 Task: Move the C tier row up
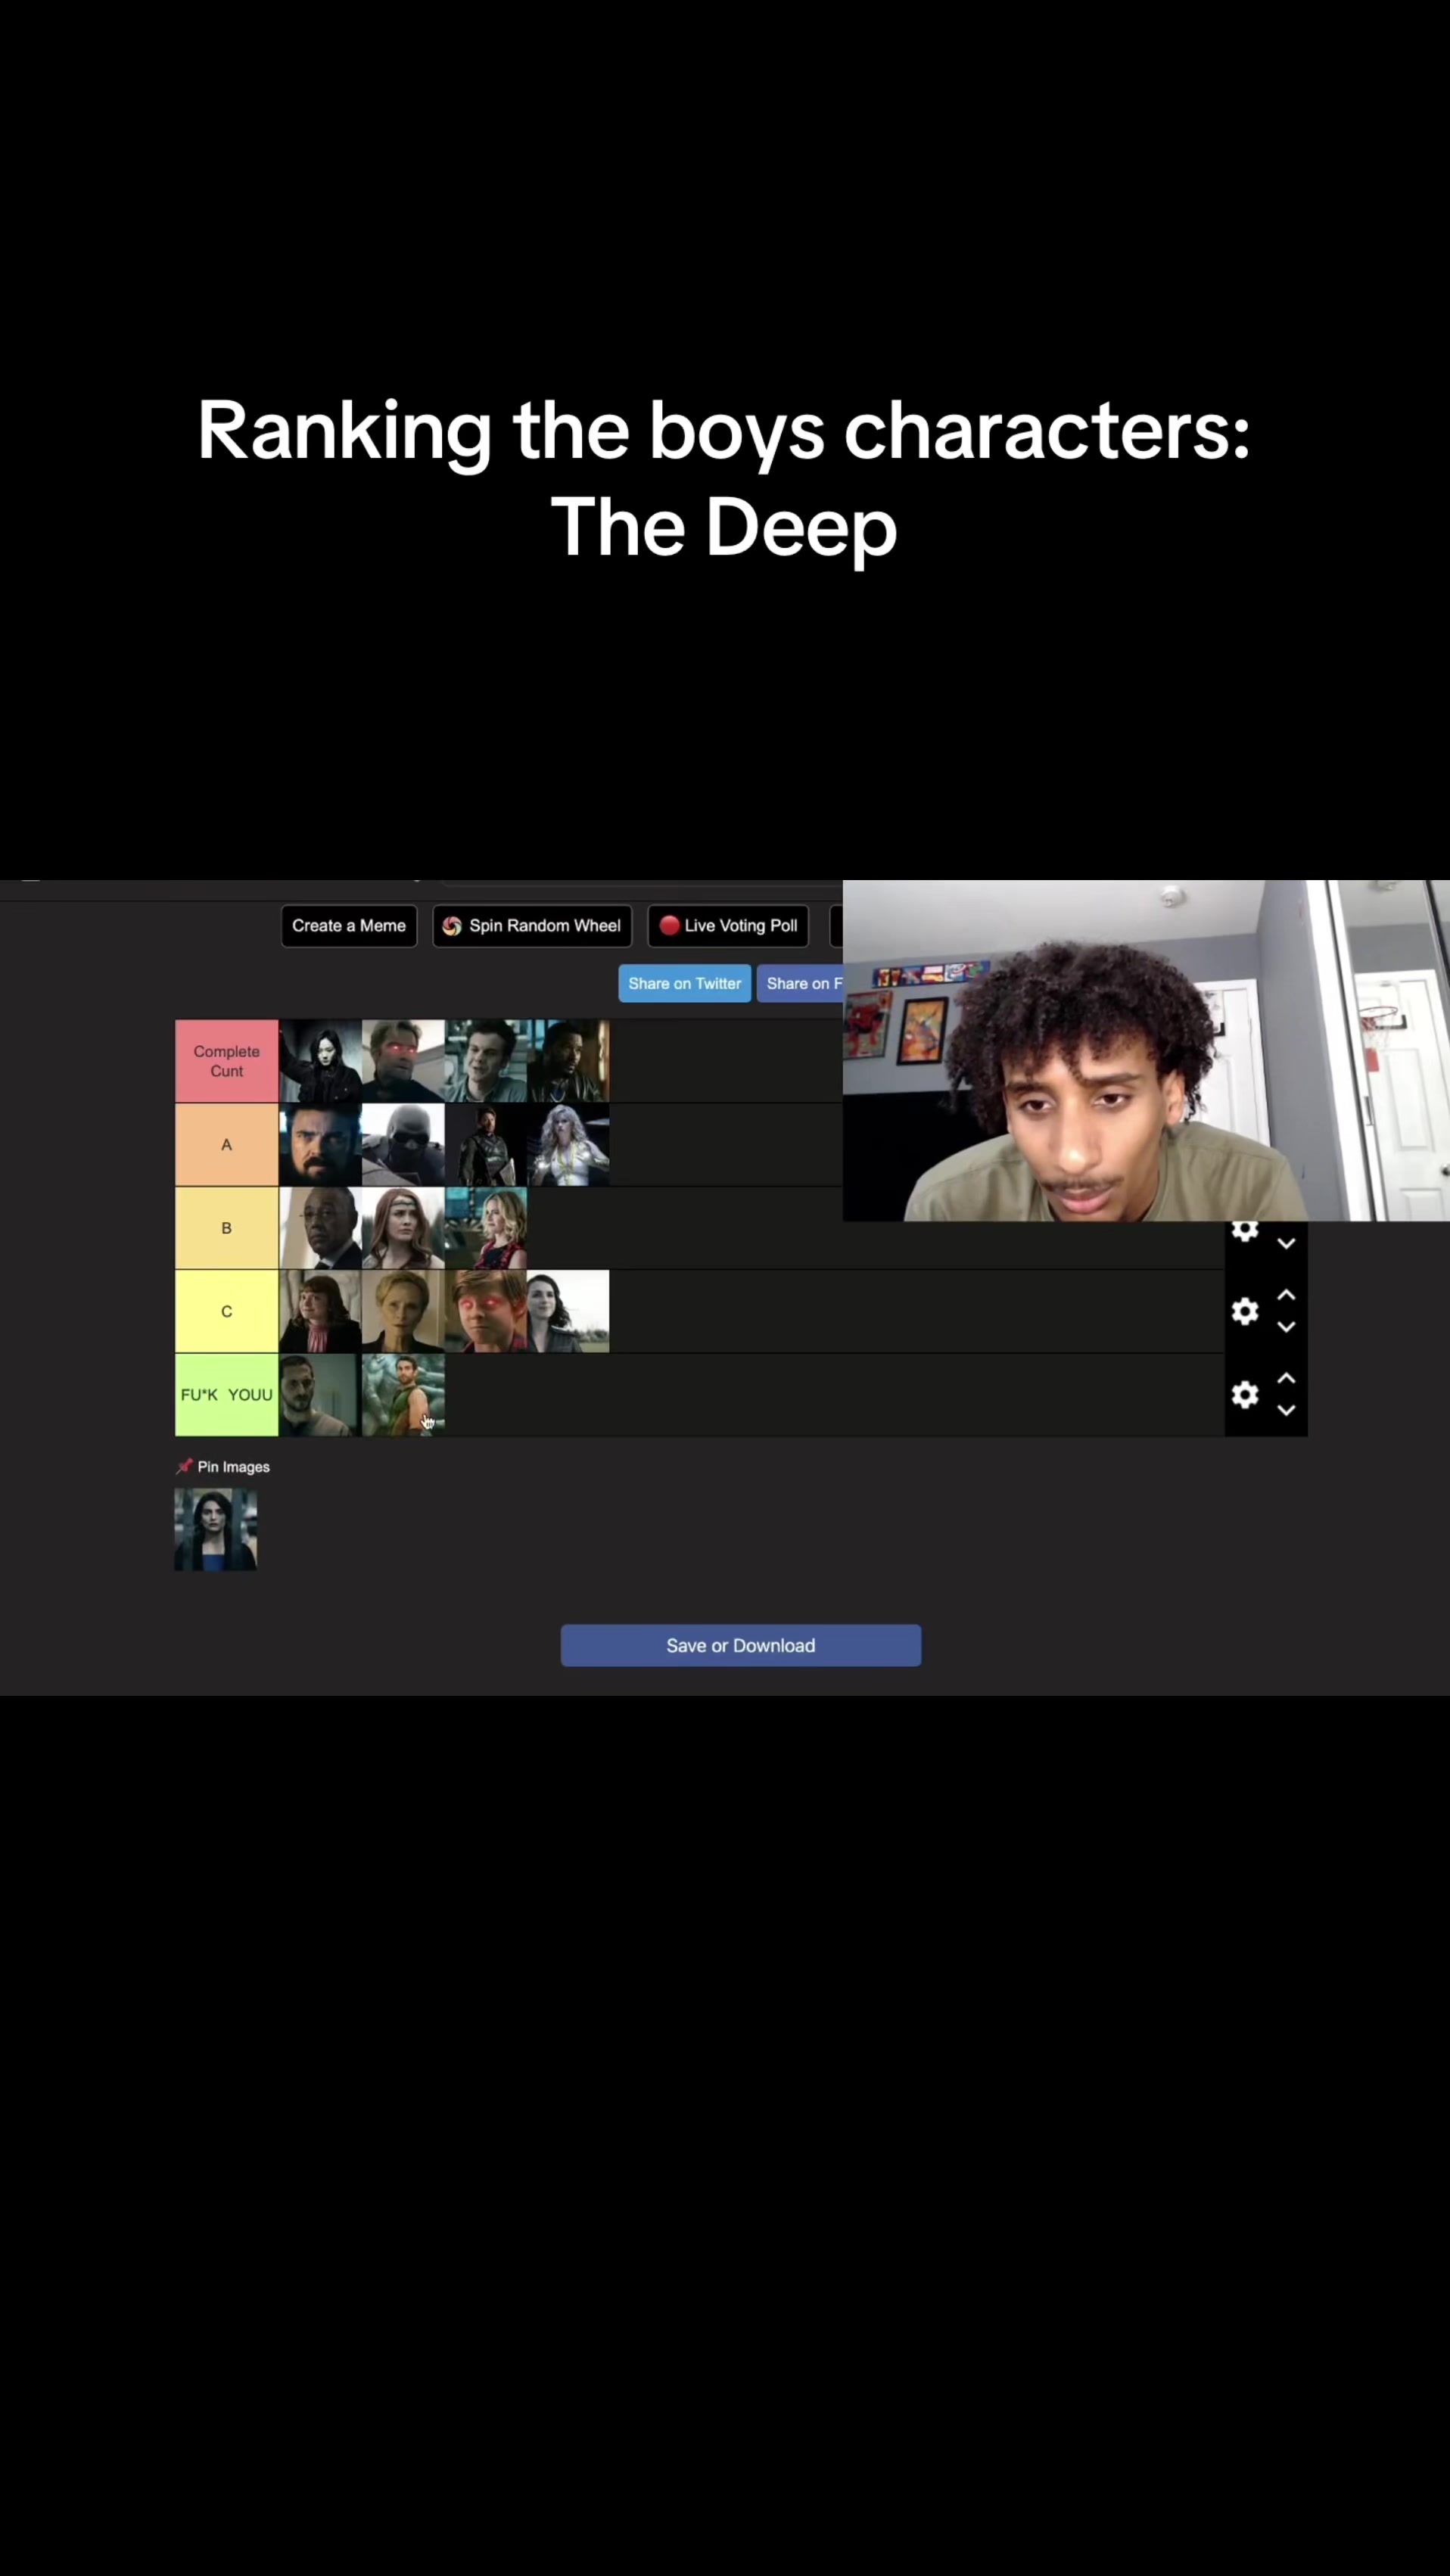coord(1286,1295)
